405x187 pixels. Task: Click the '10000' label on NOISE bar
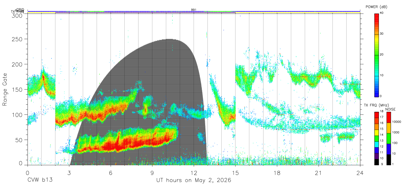(x=397, y=122)
